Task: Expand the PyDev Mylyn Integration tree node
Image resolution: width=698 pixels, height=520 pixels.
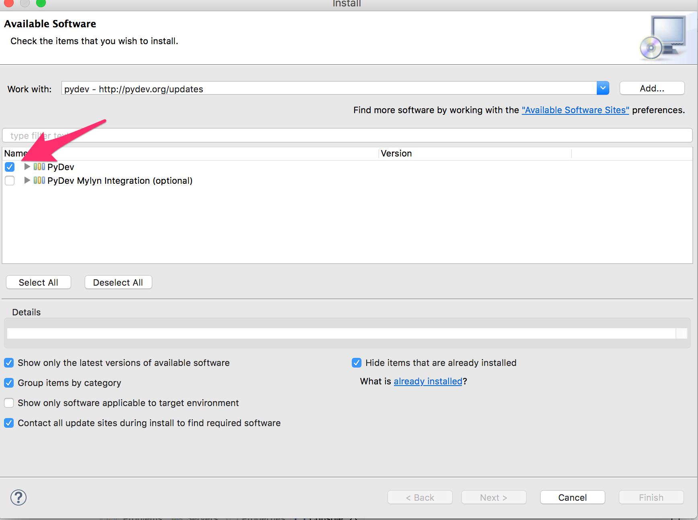Action: 27,180
